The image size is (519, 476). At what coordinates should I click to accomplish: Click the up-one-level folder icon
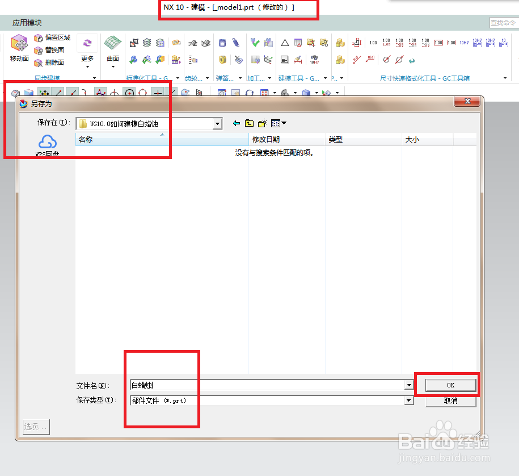[x=250, y=123]
